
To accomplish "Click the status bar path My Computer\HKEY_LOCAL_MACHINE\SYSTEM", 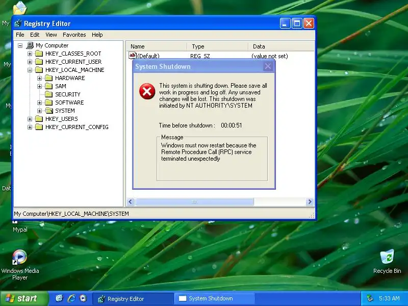I will tap(71, 214).
